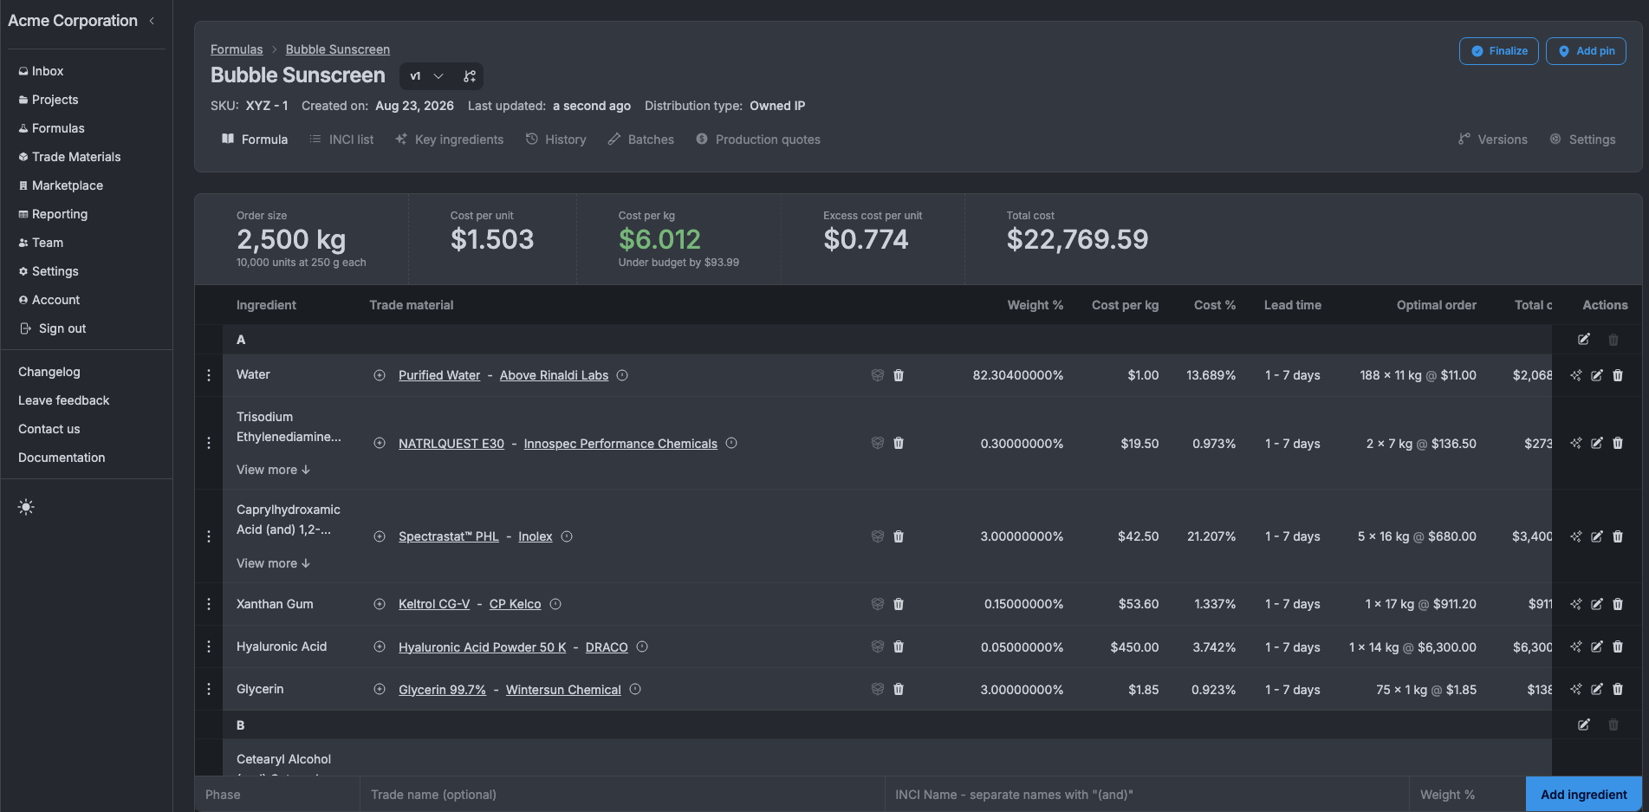Click the sparkle action icon for Water row
The image size is (1649, 812).
(x=1576, y=375)
